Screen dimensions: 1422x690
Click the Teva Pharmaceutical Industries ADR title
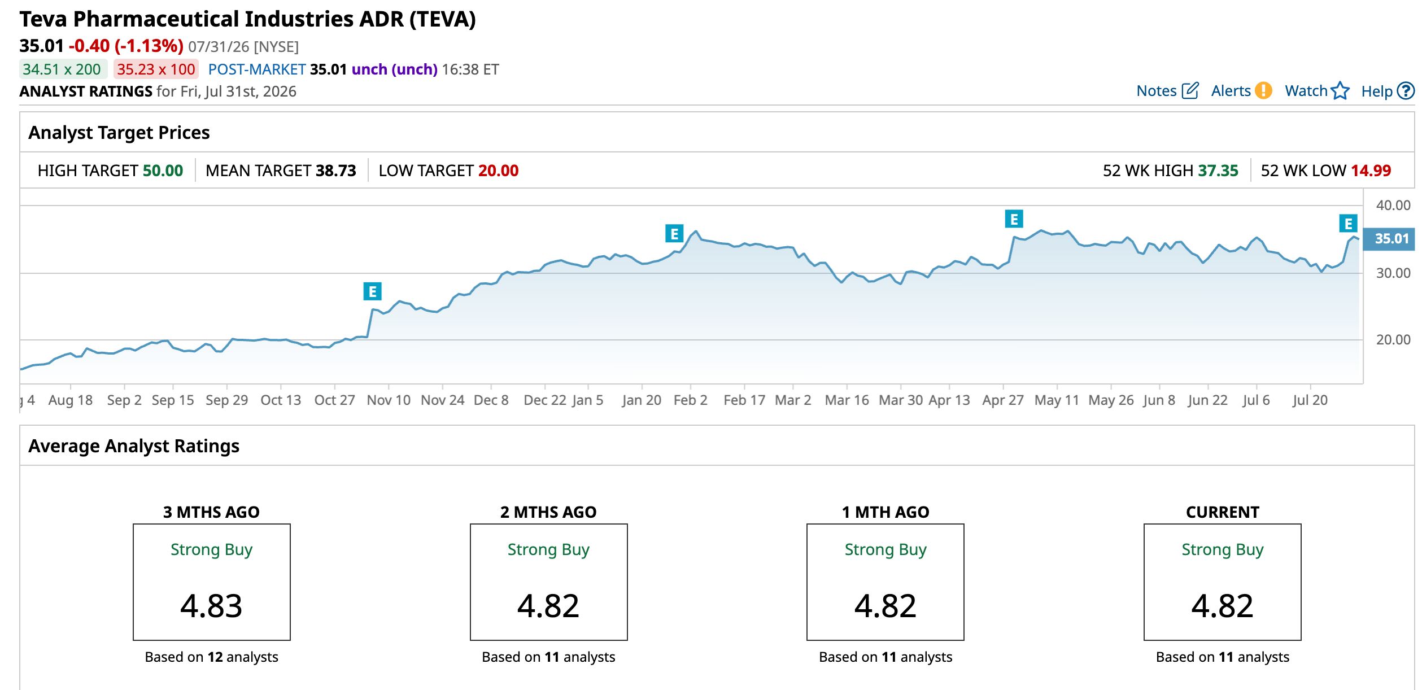pyautogui.click(x=247, y=19)
